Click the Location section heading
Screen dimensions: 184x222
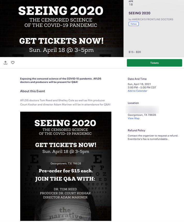tap(133, 103)
